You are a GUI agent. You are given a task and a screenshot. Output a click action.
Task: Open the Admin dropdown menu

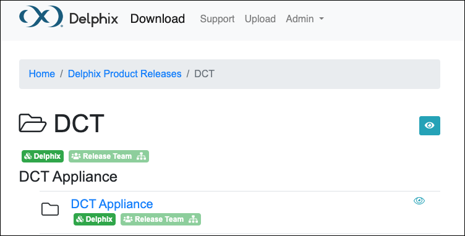coord(305,19)
